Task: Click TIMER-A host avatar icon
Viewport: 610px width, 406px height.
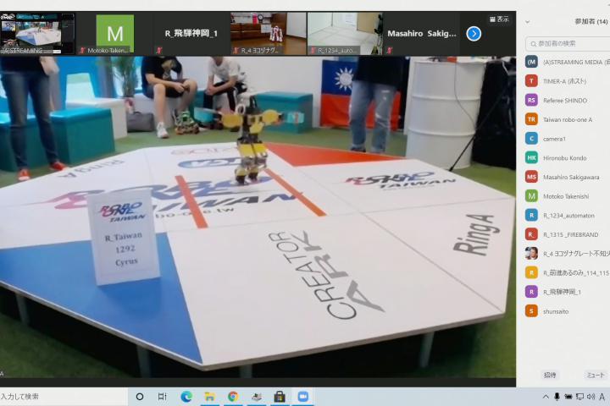Action: (531, 81)
